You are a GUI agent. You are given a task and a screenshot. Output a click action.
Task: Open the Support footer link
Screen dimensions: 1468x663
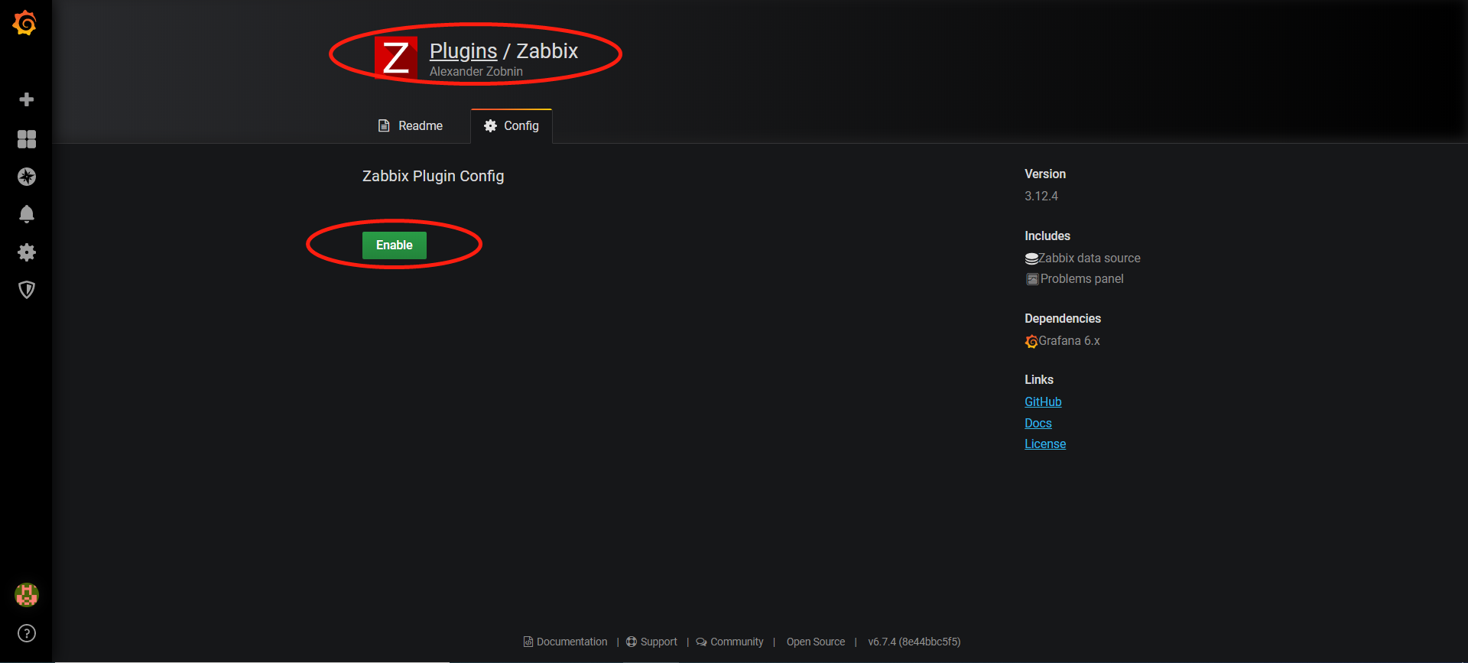651,642
